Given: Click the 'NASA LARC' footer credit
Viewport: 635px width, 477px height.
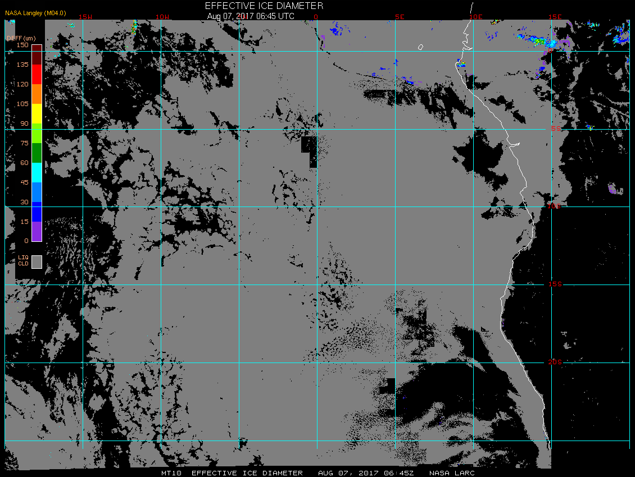Looking at the screenshot, I should pyautogui.click(x=452, y=473).
